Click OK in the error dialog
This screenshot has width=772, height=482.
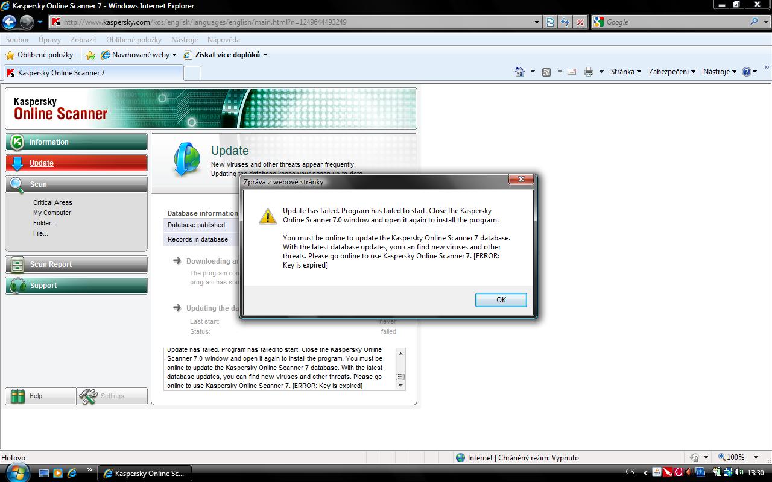point(501,300)
